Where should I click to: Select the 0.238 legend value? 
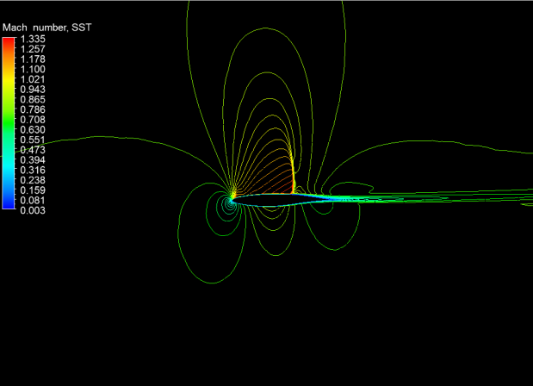pyautogui.click(x=30, y=180)
